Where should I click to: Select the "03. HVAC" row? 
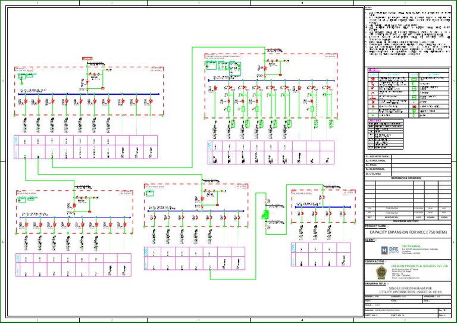pyautogui.click(x=408, y=165)
